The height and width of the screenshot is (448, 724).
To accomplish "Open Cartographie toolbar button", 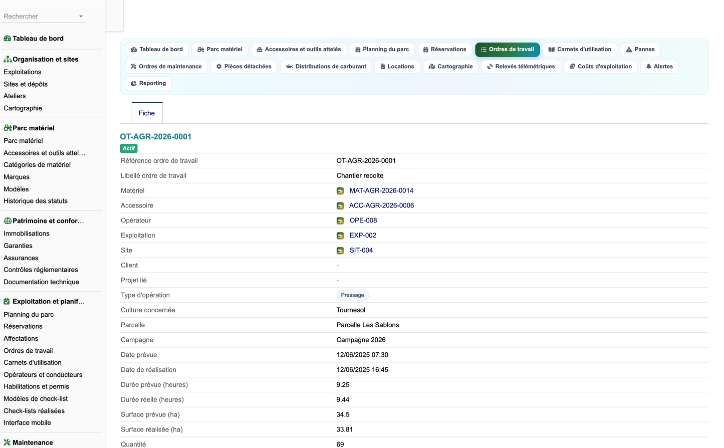I will pos(451,67).
